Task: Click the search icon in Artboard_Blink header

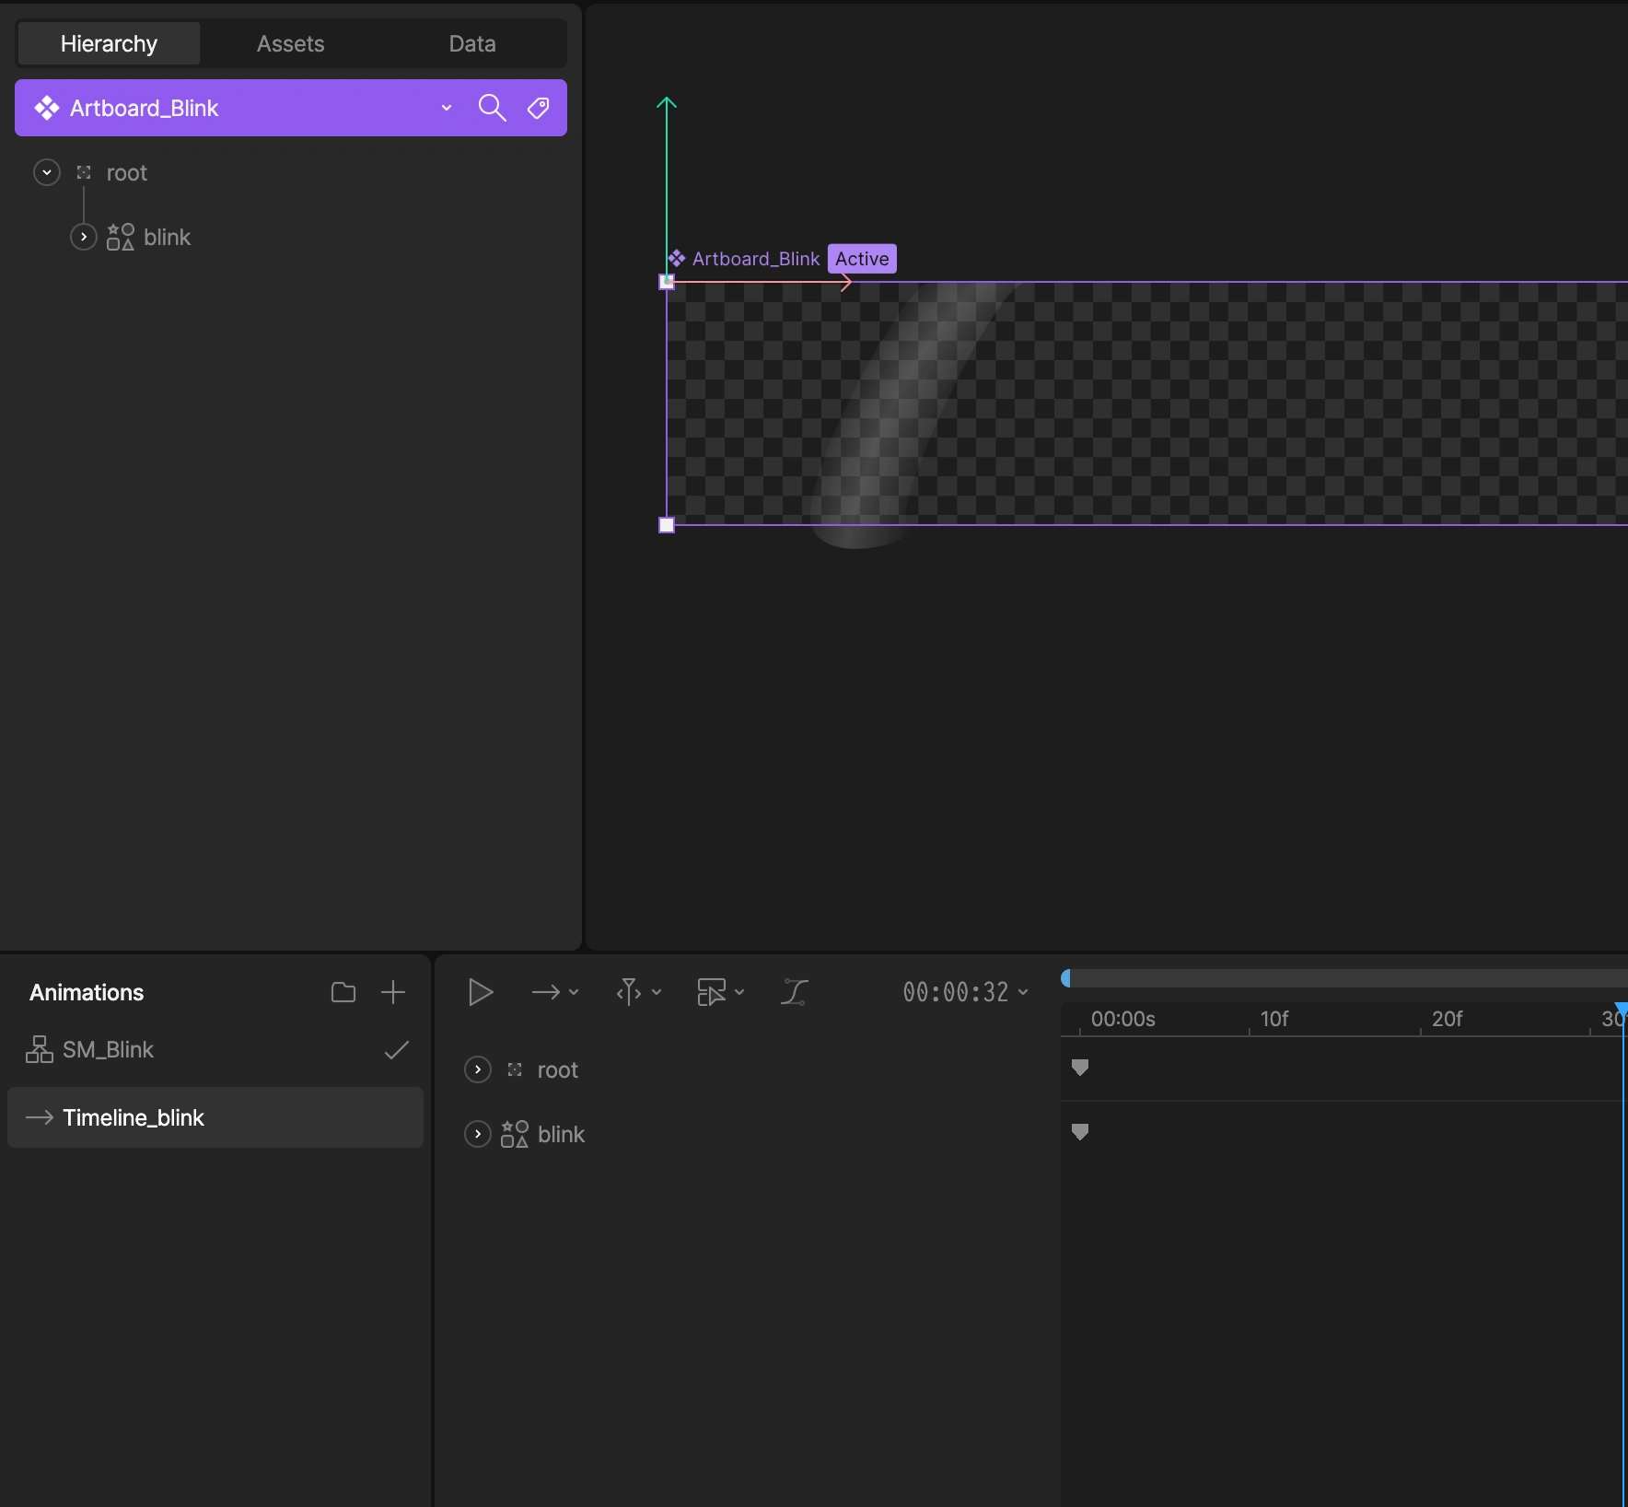Action: (x=492, y=108)
